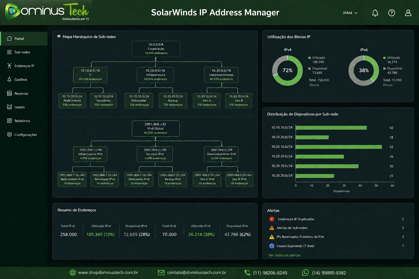Click the orange Sub-redes alert warning icon
Viewport: 419px width, 279px height.
pyautogui.click(x=272, y=228)
